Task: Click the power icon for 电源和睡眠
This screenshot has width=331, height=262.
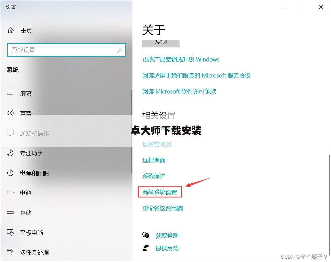Action: coord(10,173)
